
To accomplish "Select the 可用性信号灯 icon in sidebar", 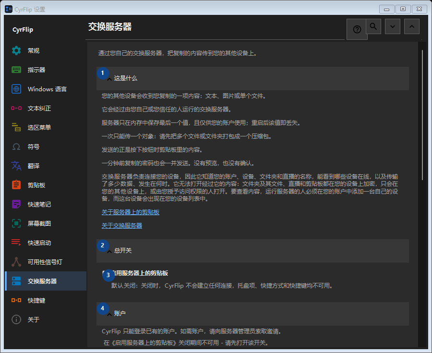I will coord(16,262).
